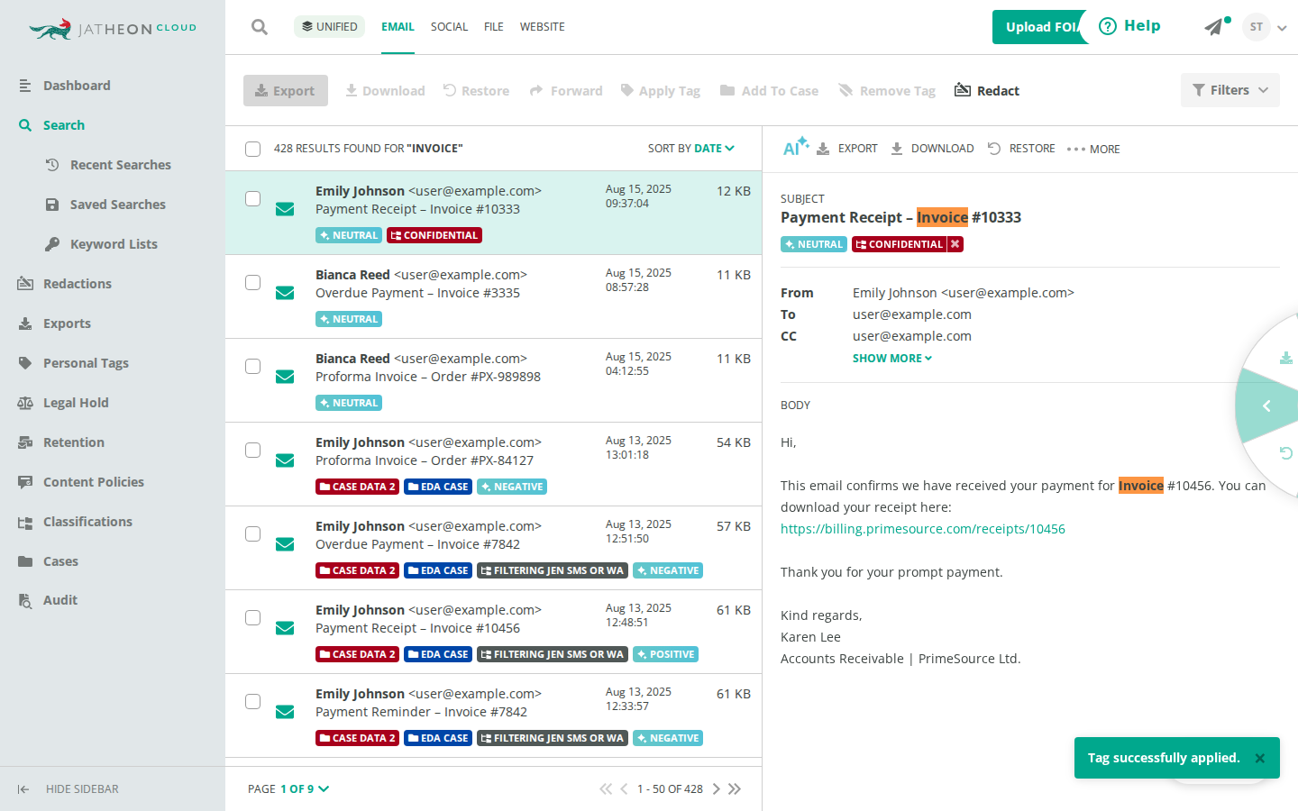This screenshot has width=1298, height=811.
Task: Click the paper plane notification icon
Action: pyautogui.click(x=1214, y=27)
